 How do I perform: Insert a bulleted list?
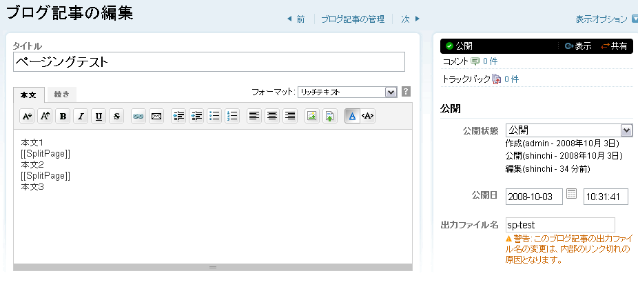pos(214,116)
